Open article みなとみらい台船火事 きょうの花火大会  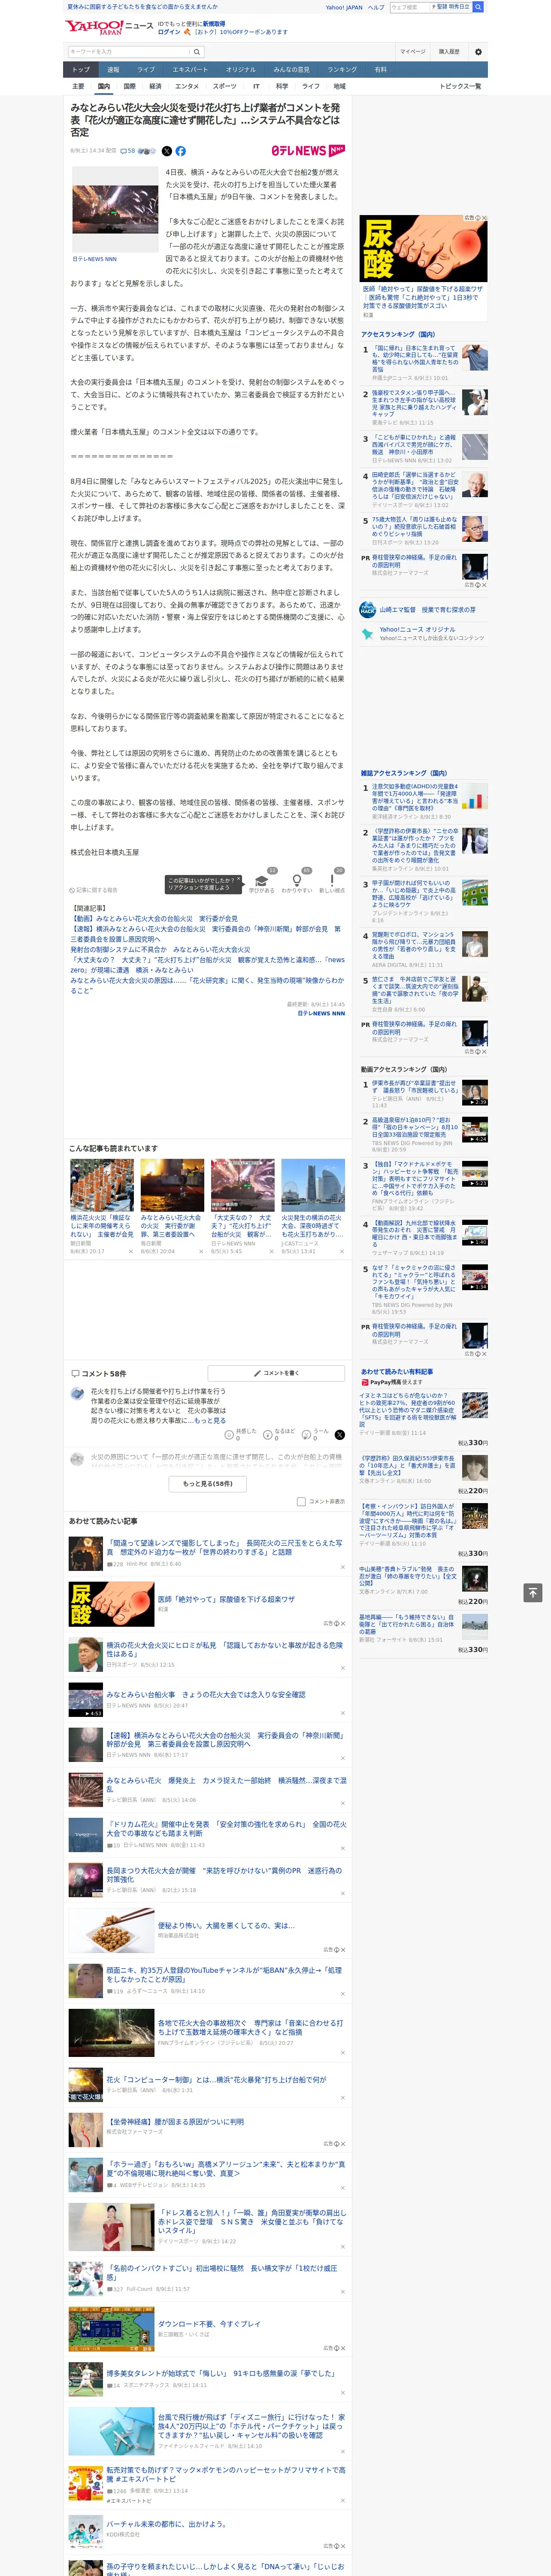pyautogui.click(x=206, y=1694)
